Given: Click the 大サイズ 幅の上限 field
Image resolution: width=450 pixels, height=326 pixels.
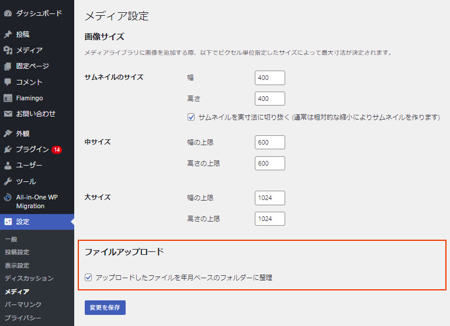Looking at the screenshot, I should pyautogui.click(x=269, y=198).
